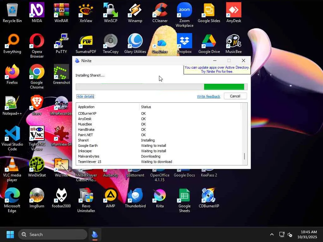
Task: Click the Opera Browser desktop icon
Action: pyautogui.click(x=37, y=46)
